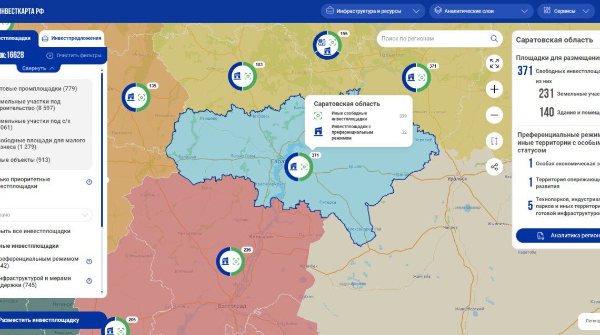The image size is (600, 335).
Task: Click document icon in Аналитика региона button
Action: tap(541, 236)
